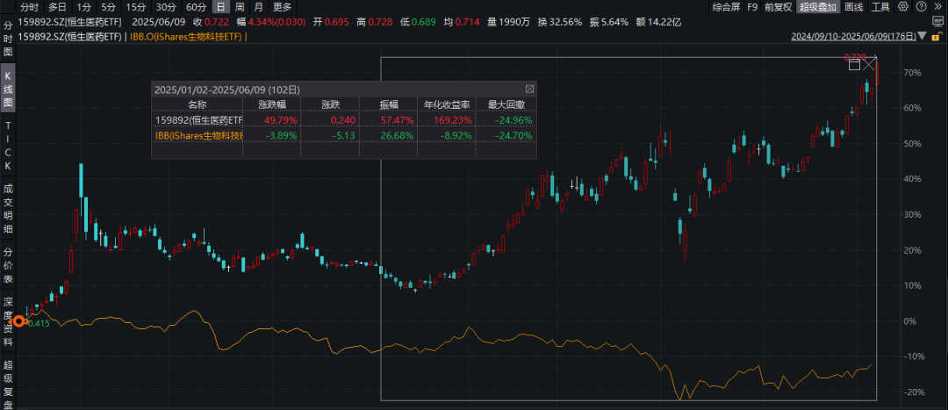This screenshot has height=410, width=948.
Task: Open the 综合屏 view
Action: [726, 7]
